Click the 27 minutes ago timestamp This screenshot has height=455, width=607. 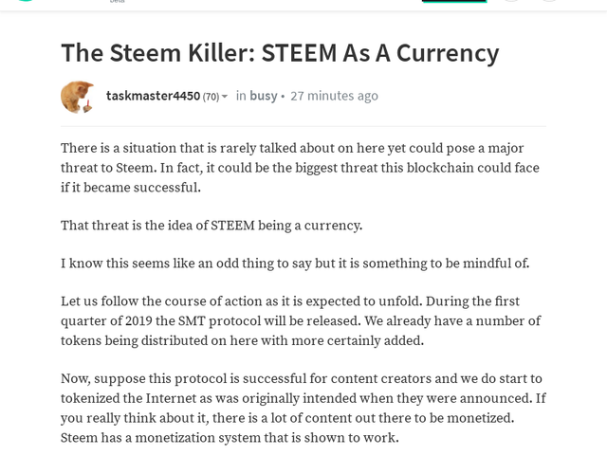[334, 96]
